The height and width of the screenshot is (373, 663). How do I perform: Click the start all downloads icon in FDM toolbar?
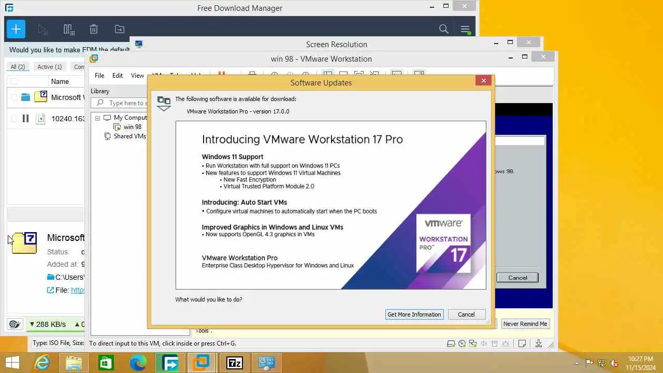[x=43, y=30]
